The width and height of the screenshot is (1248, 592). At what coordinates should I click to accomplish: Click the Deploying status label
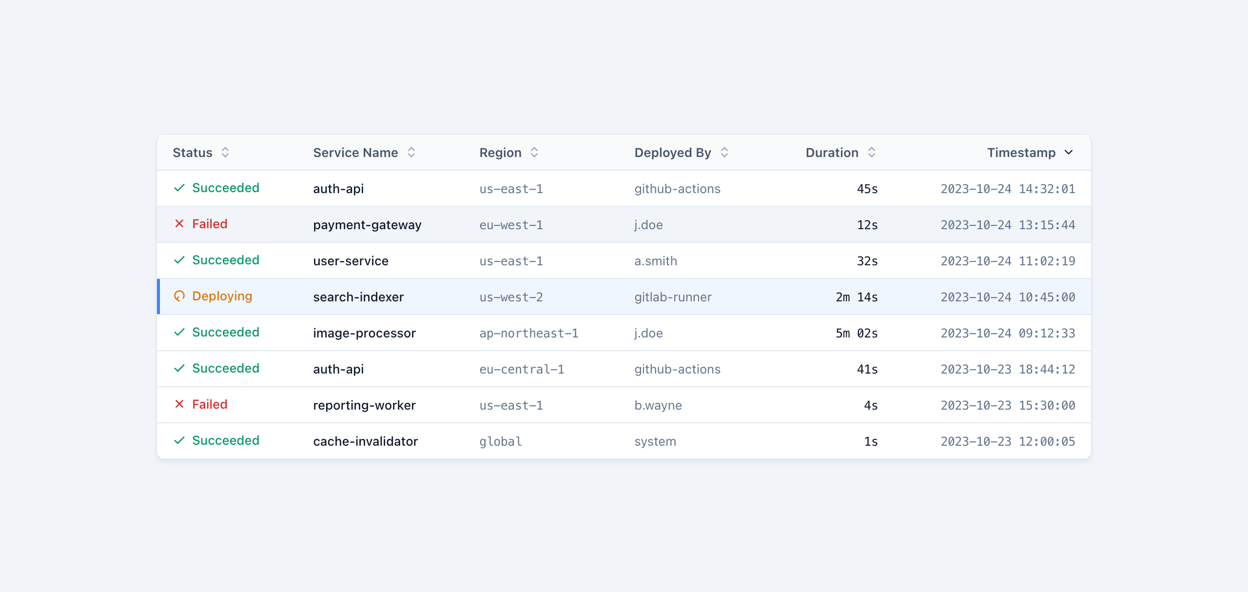click(x=222, y=296)
